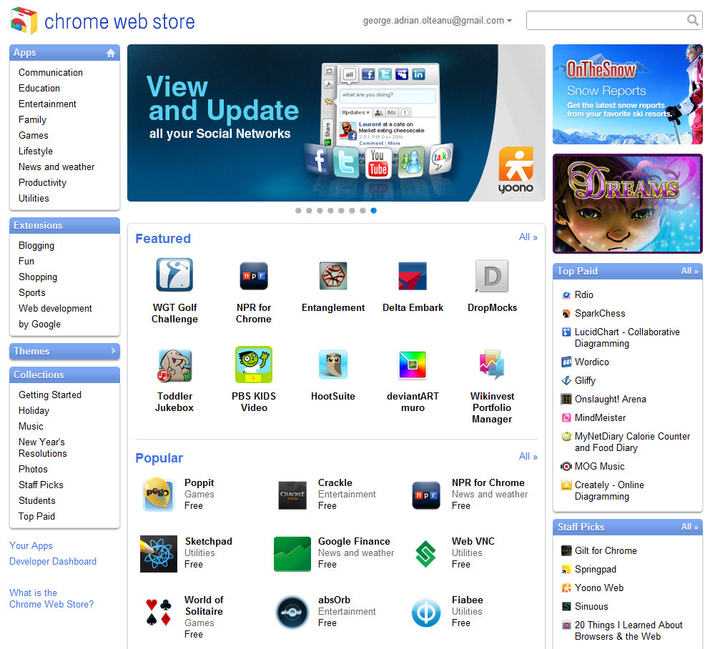This screenshot has width=710, height=649.
Task: Open the Developer Dashboard link
Action: coord(53,562)
